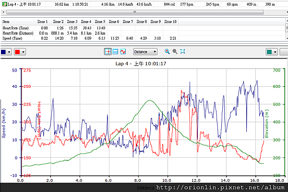The image size is (288, 192).
Task: Click the fit-to-window zoom icon
Action: tap(182, 52)
